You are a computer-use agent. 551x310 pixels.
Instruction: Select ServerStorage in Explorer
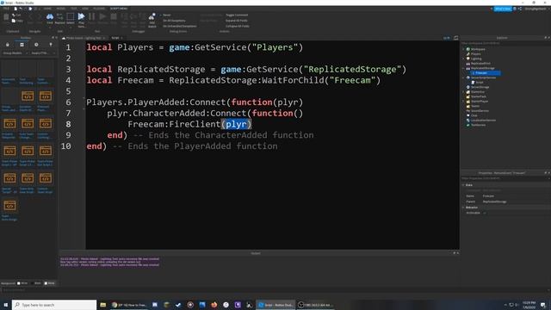pyautogui.click(x=480, y=87)
